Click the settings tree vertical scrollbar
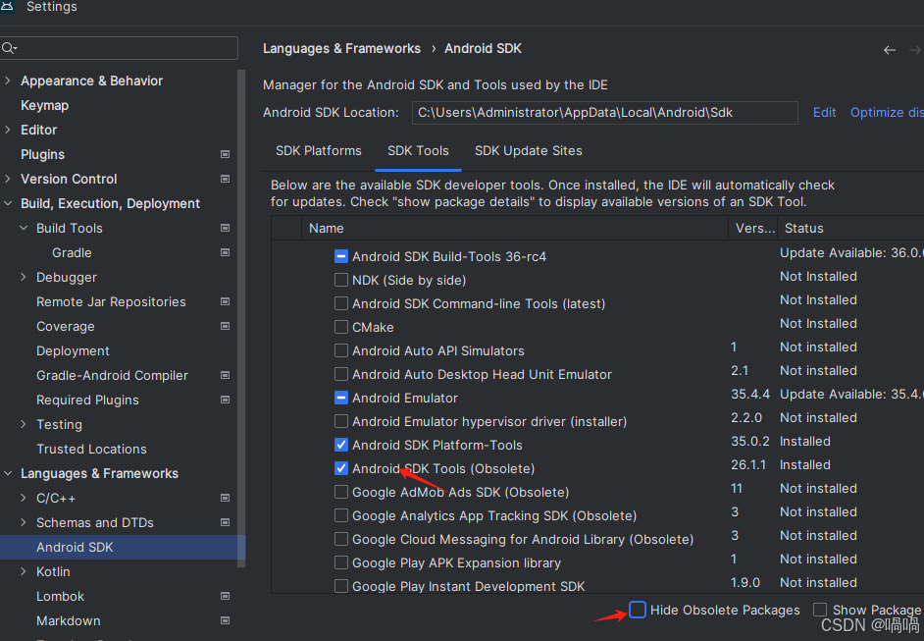924x641 pixels. point(241,318)
